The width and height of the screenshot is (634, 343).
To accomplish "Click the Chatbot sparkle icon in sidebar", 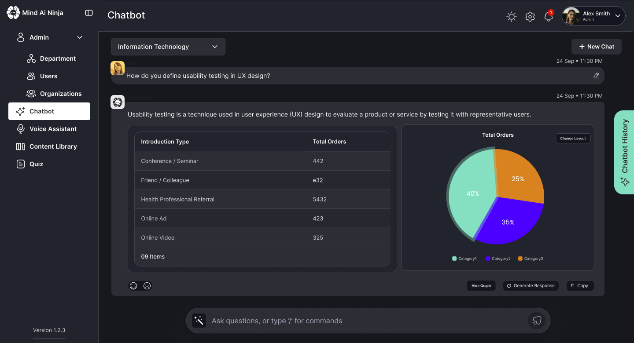I will pos(20,111).
